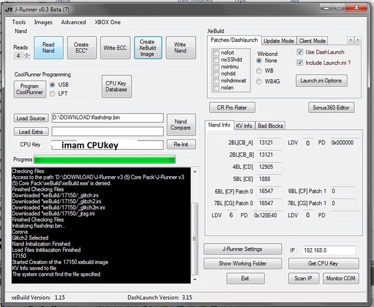Open the Images menu
This screenshot has height=307, width=374.
tap(43, 22)
